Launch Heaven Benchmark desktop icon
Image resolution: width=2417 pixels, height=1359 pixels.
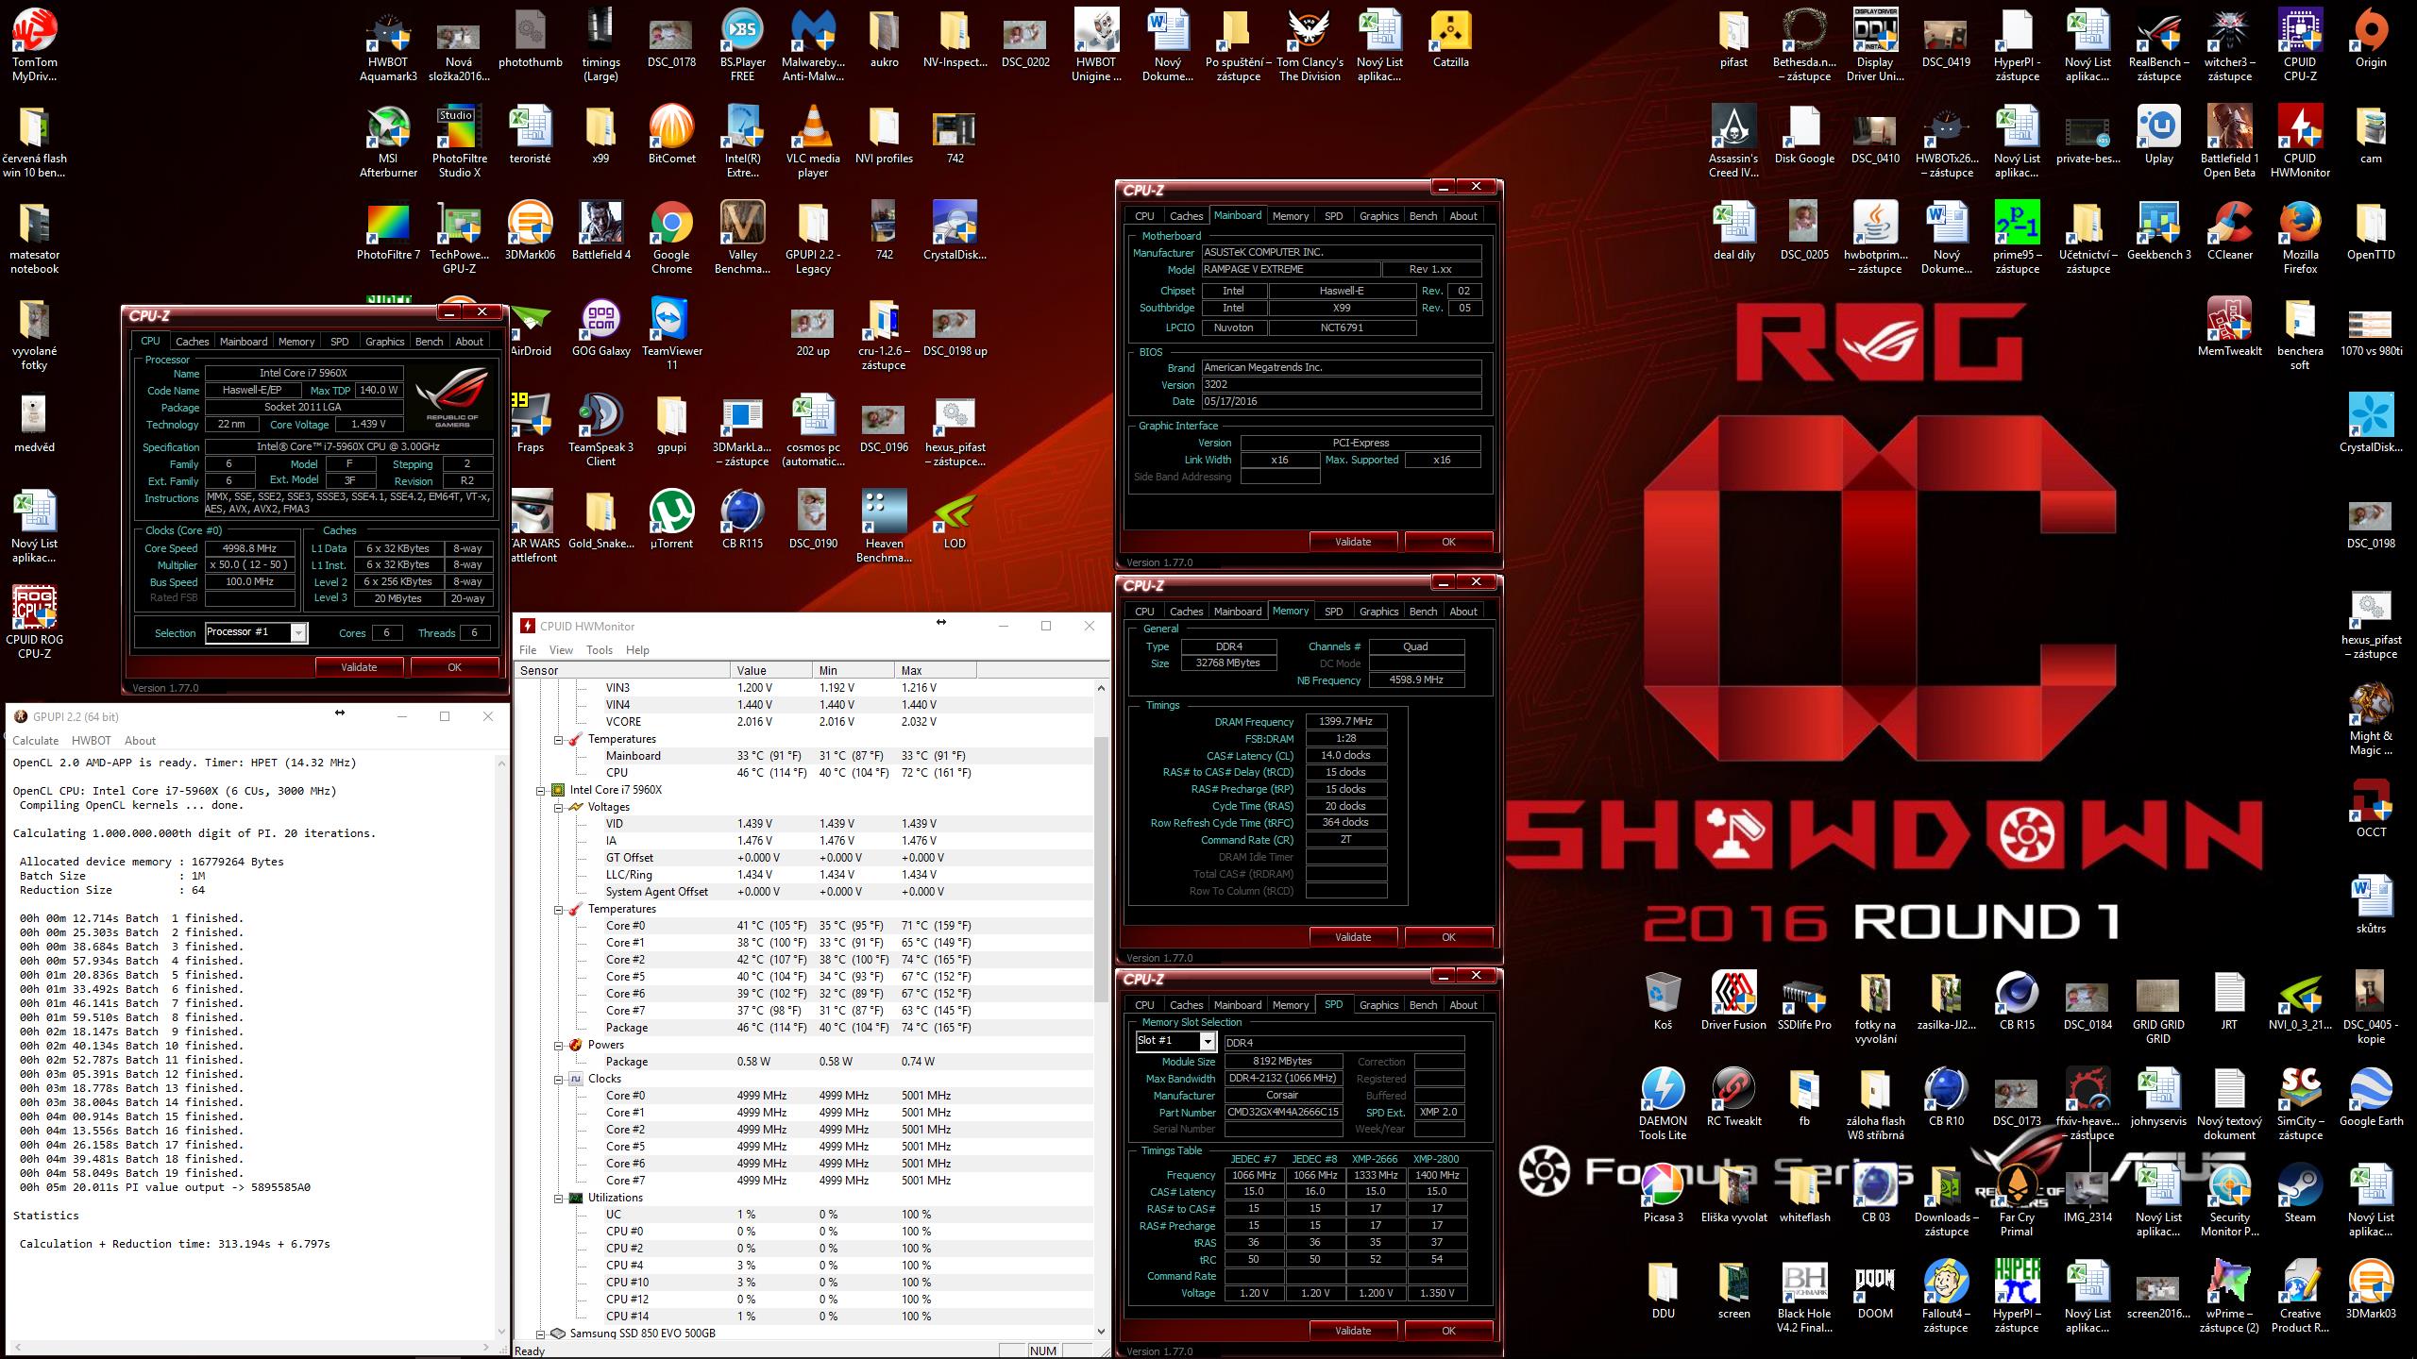[884, 527]
